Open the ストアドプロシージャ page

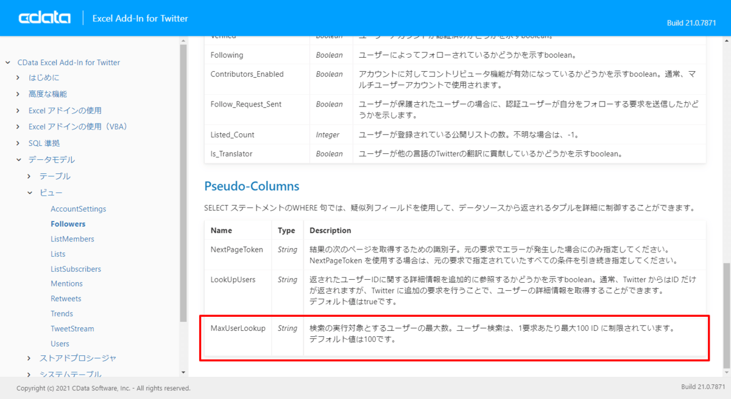click(x=78, y=358)
